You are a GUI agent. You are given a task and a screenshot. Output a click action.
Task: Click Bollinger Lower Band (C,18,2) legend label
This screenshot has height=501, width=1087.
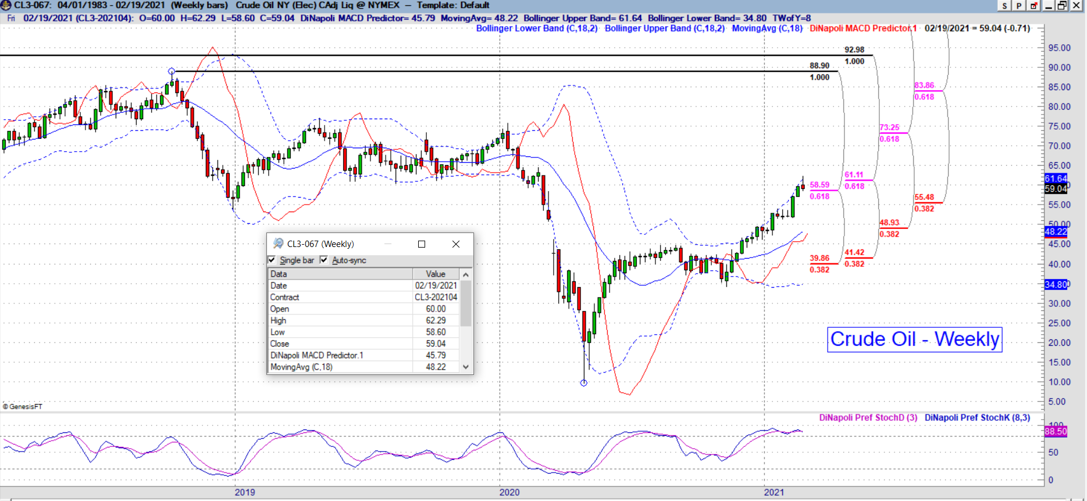[x=537, y=28]
